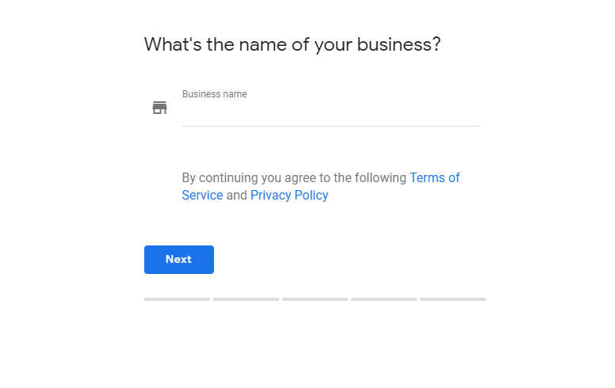Click the word "and" between the links
The height and width of the screenshot is (388, 615).
tap(236, 195)
